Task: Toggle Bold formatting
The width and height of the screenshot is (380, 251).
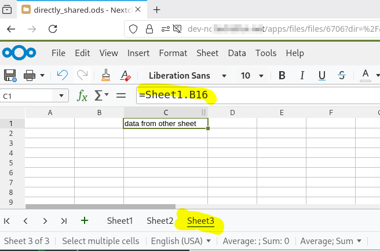Action: tap(282, 75)
